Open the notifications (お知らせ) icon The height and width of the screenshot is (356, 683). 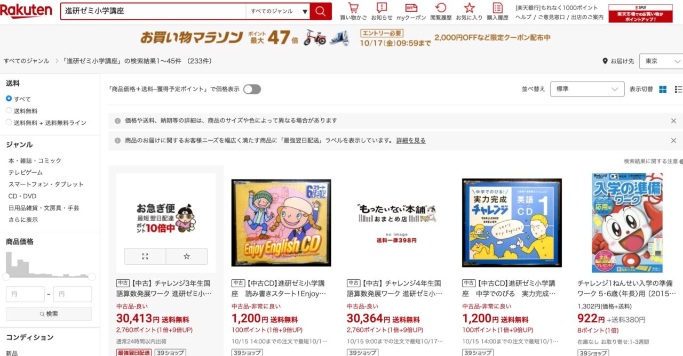(x=382, y=12)
